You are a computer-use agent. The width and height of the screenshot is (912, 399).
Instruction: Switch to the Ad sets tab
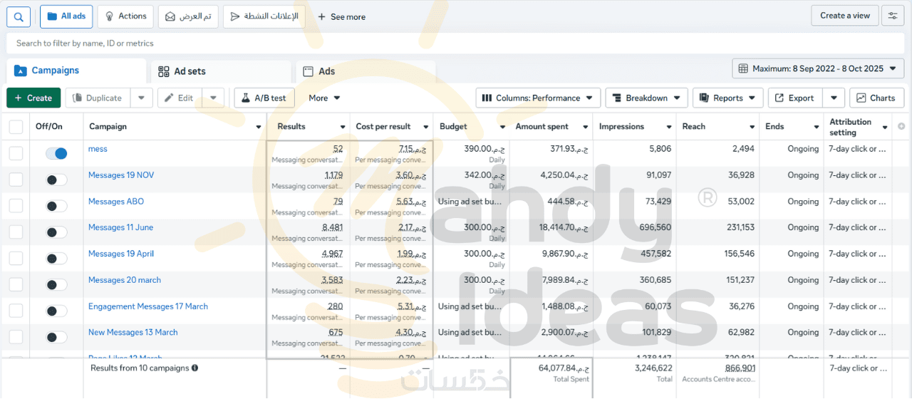[x=221, y=71]
